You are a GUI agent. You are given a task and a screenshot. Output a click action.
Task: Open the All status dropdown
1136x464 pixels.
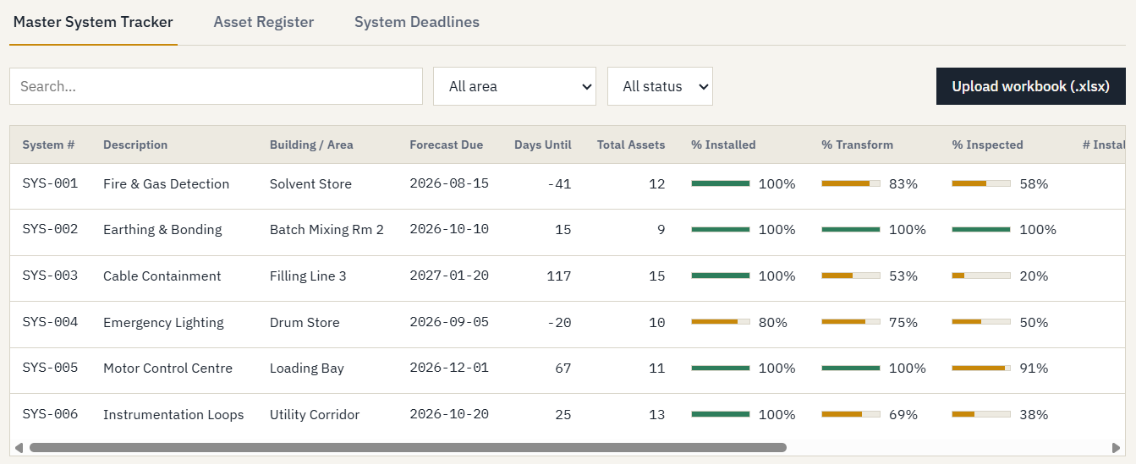660,86
